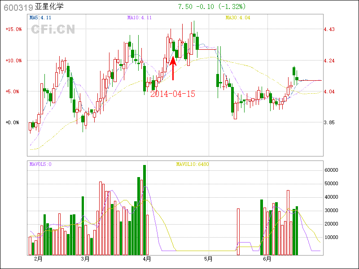Click the 30000 volume axis label
359x269 pixels.
click(x=331, y=210)
